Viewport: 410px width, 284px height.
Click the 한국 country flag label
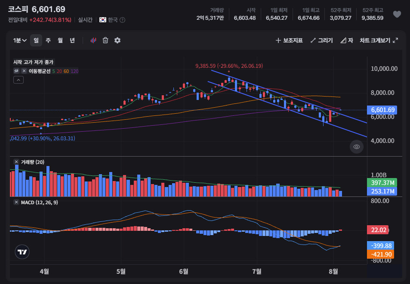[108, 20]
